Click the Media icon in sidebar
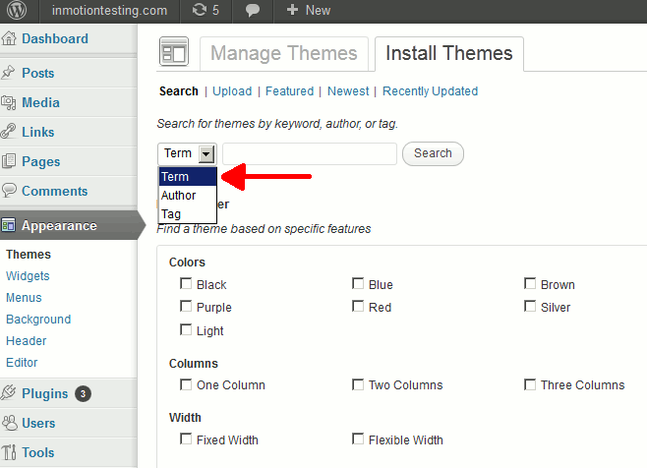Viewport: 647px width, 468px height. pos(10,102)
